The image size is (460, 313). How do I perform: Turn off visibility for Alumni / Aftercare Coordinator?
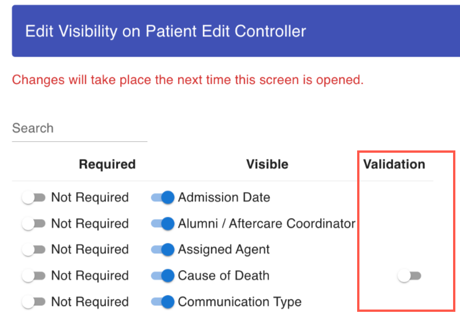162,224
